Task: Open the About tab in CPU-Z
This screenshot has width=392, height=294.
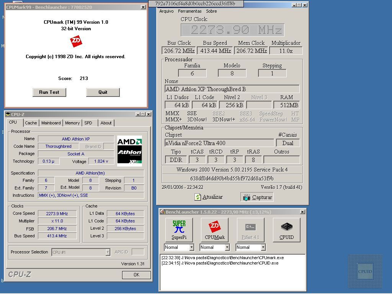Action: [106, 123]
